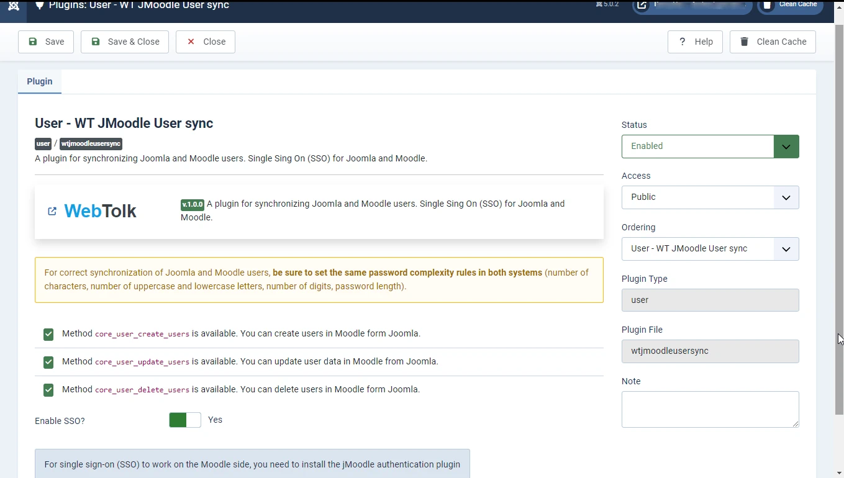Open the Help button
Screen dimensions: 844x478
point(695,42)
